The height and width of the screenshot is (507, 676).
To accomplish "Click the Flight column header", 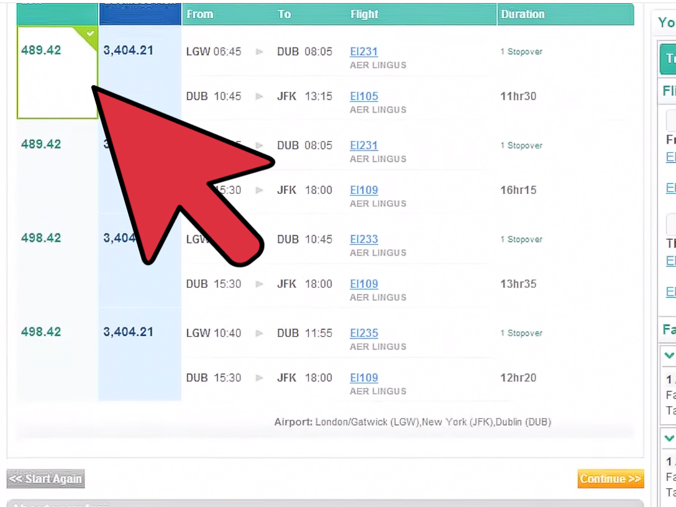I will click(x=364, y=14).
